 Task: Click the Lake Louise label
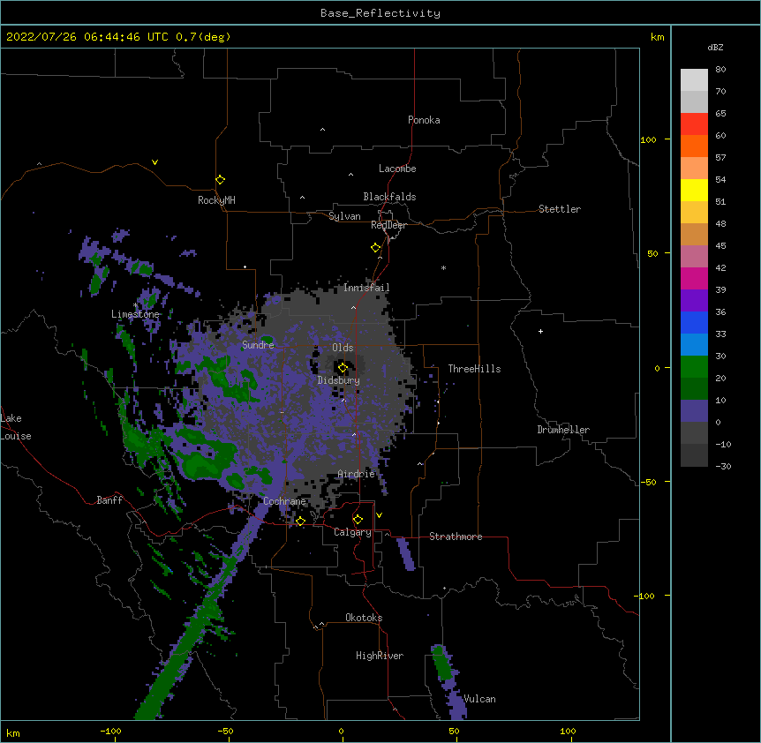[16, 427]
